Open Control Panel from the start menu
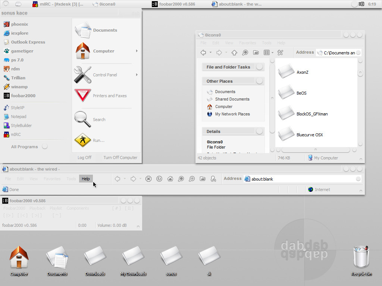This screenshot has height=286, width=382. pos(105,75)
